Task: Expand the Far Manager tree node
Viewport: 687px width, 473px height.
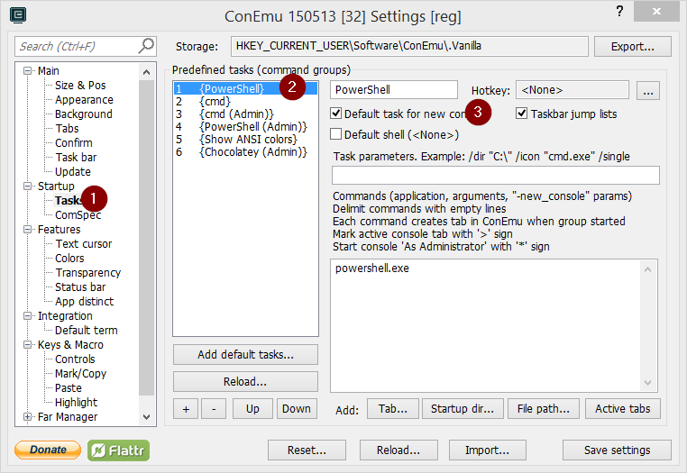Action: coord(27,417)
